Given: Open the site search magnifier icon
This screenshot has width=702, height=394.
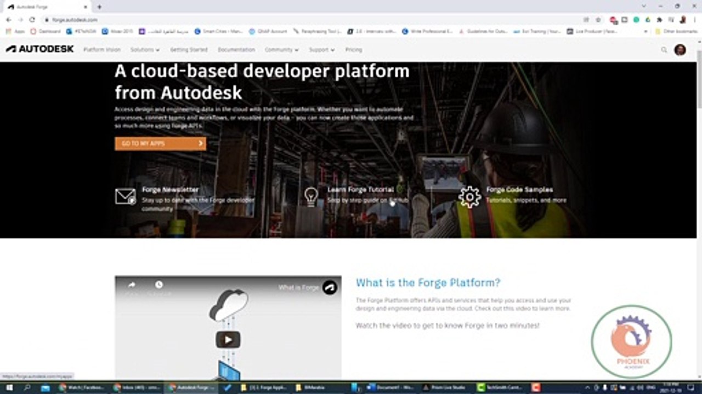Looking at the screenshot, I should tap(664, 50).
